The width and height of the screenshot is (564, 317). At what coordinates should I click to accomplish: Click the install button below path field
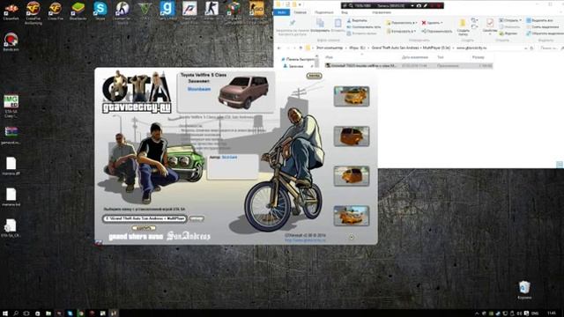coord(144,228)
